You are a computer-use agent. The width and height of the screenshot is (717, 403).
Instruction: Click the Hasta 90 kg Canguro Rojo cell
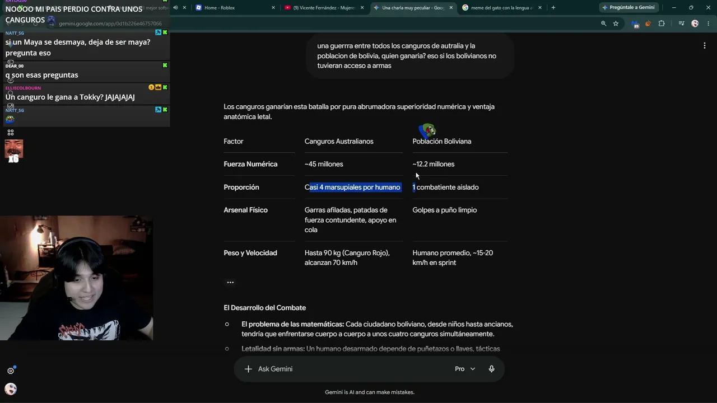pyautogui.click(x=347, y=257)
